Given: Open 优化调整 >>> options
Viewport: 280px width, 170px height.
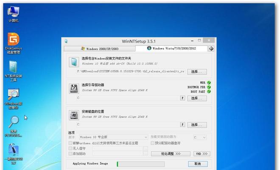Looking at the screenshot, I should click(171, 154).
